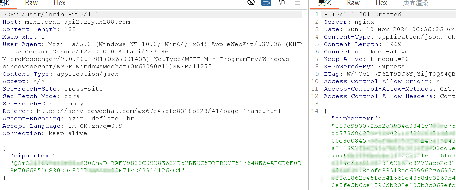This screenshot has width=456, height=190.
Task: Switch request panel to Hex tab
Action: 60,3
